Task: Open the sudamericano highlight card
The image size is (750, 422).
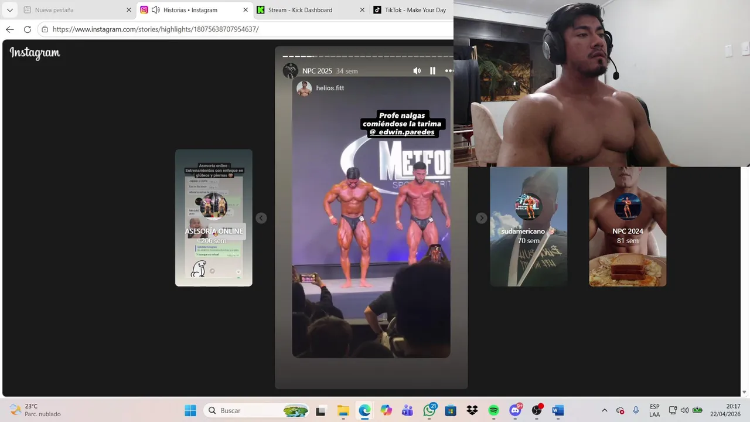Action: [x=529, y=227]
